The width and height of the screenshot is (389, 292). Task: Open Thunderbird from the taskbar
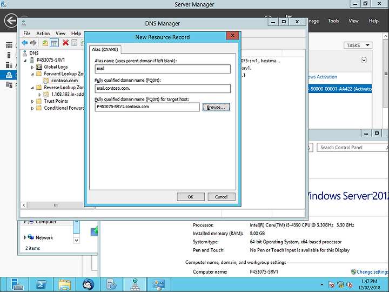click(x=88, y=284)
